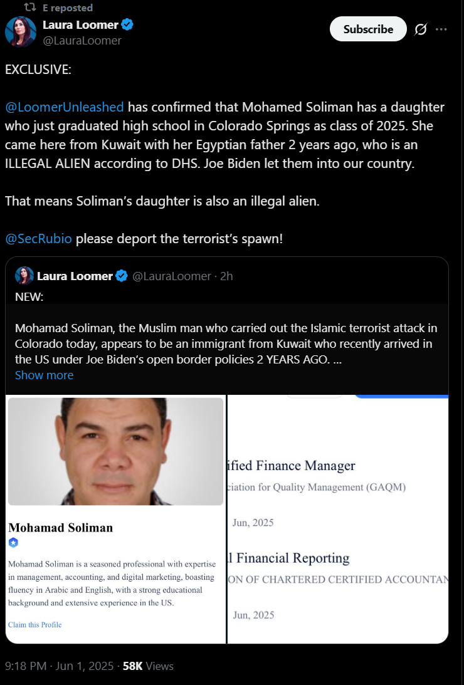Expand quoted tweet with Show more
Screen dimensions: 464x685
click(44, 375)
